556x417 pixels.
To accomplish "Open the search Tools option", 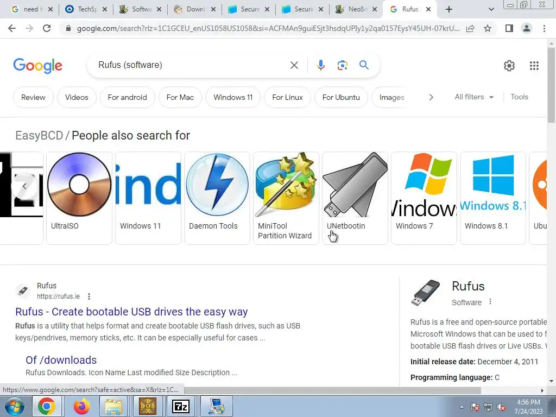I will click(x=519, y=97).
